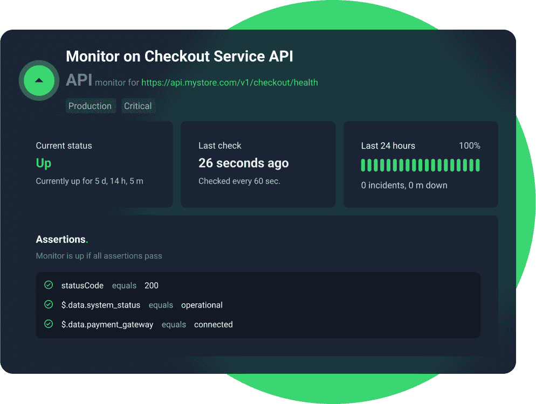Switch to the Last 24 hours panel
536x404 pixels.
[420, 164]
